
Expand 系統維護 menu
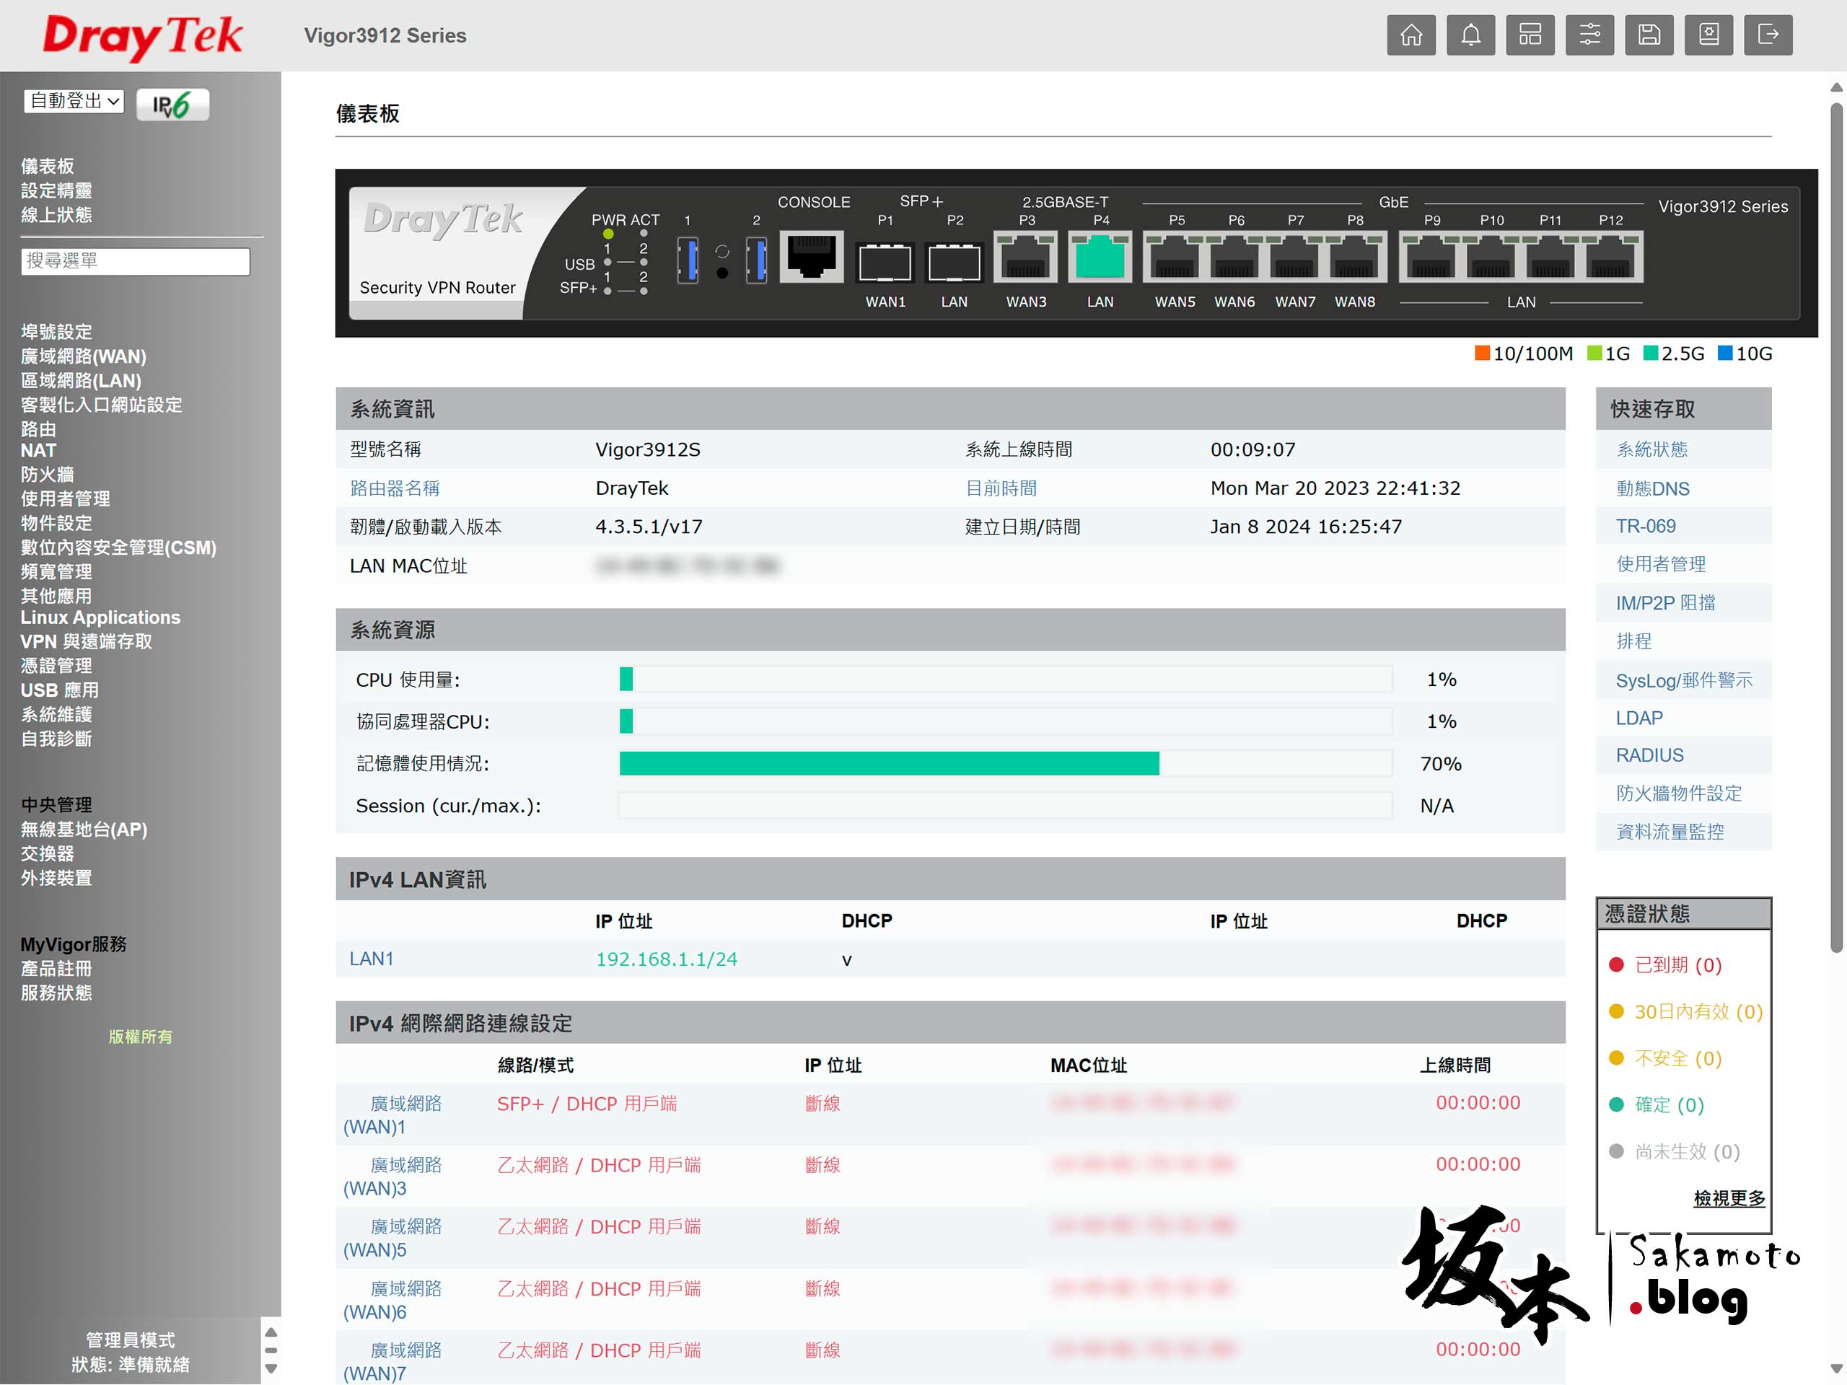click(x=56, y=715)
